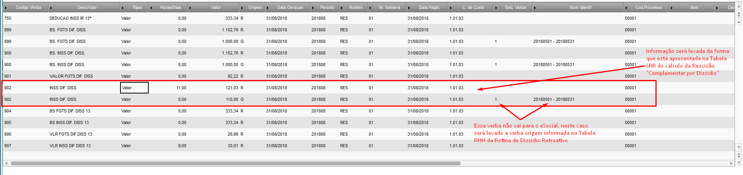Viewport: 743px width, 175px height.
Task: Open the arrow on the Nr. Semana column header
Action: click(370, 8)
